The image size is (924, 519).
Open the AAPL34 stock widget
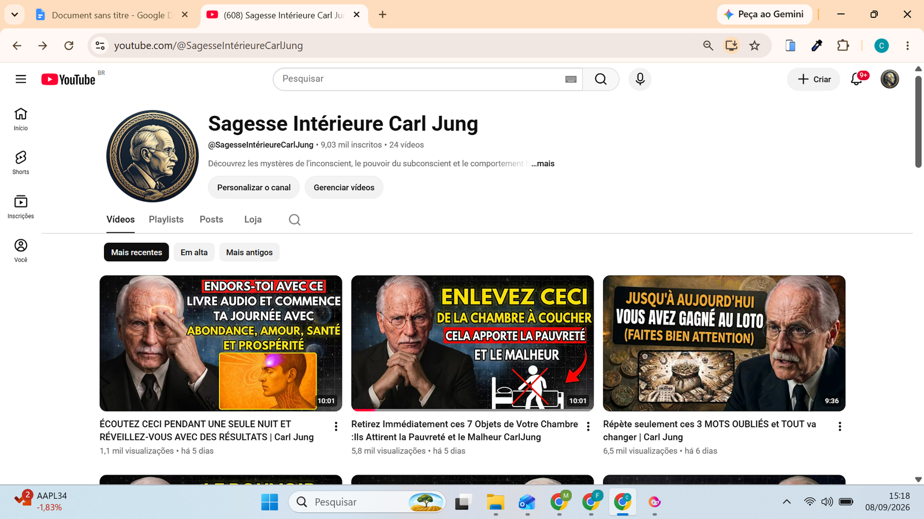click(40, 501)
